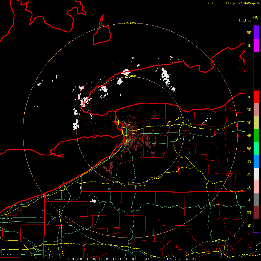Image resolution: width=261 pixels, height=261 pixels.
Task: Select the BD yellow legend color
Action: [x=256, y=123]
